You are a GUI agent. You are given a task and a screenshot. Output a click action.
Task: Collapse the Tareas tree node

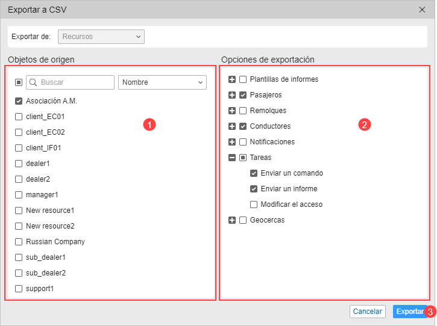[x=232, y=158]
